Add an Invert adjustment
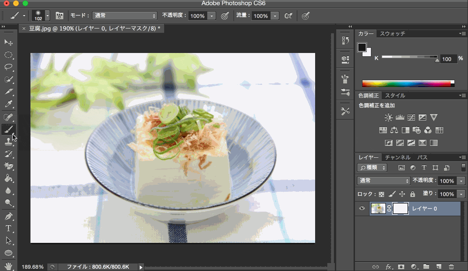Viewport: 468px width, 271px height. 388,143
